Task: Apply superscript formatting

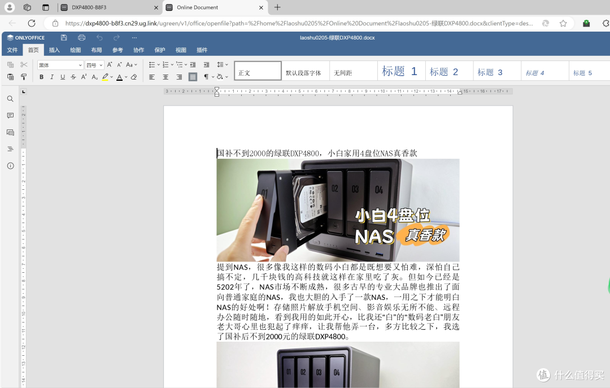Action: [x=84, y=77]
